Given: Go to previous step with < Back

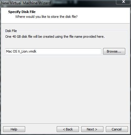Looking at the screenshot, I should click(x=68, y=129).
